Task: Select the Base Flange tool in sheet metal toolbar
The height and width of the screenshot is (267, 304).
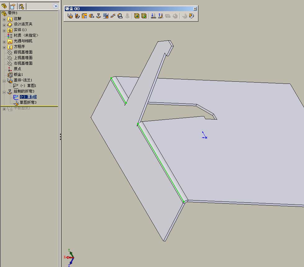Action: (x=70, y=16)
